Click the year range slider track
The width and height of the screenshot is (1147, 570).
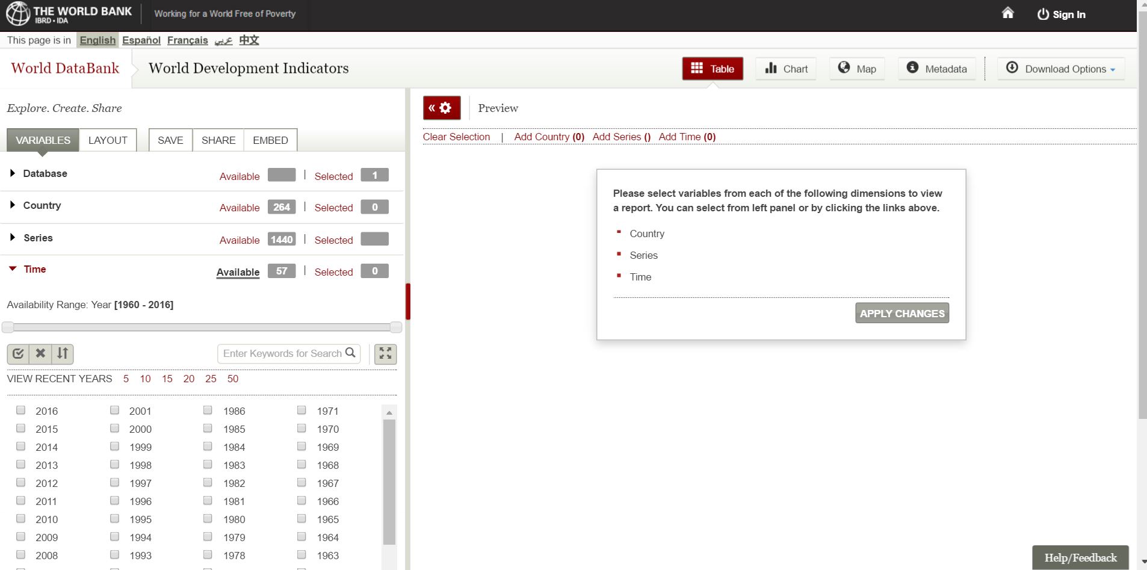click(202, 327)
